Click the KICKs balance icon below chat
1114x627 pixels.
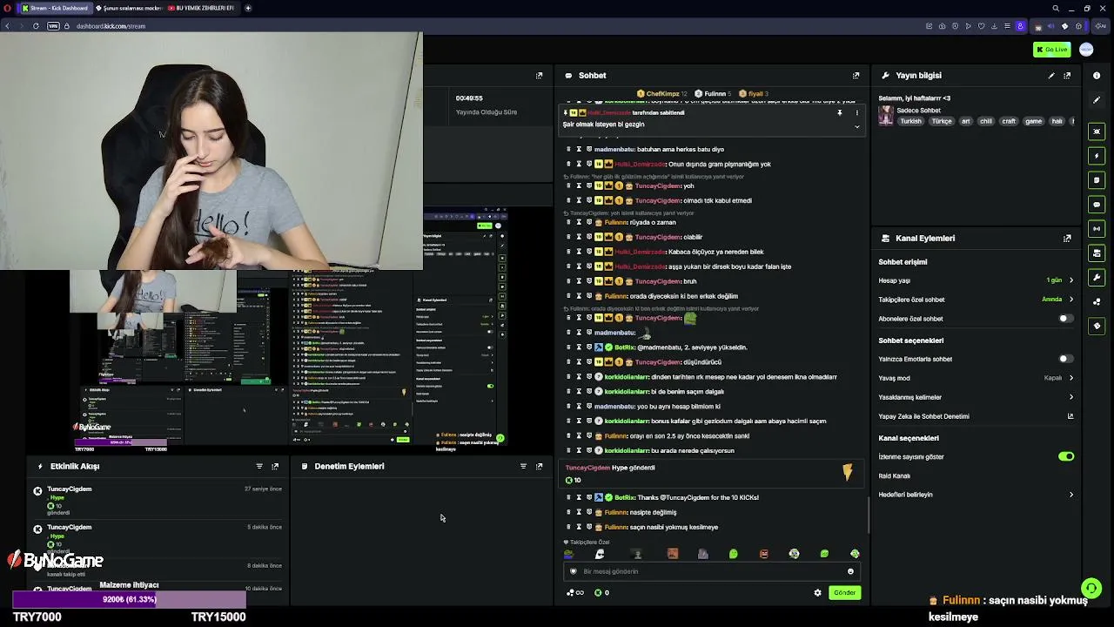click(x=598, y=593)
